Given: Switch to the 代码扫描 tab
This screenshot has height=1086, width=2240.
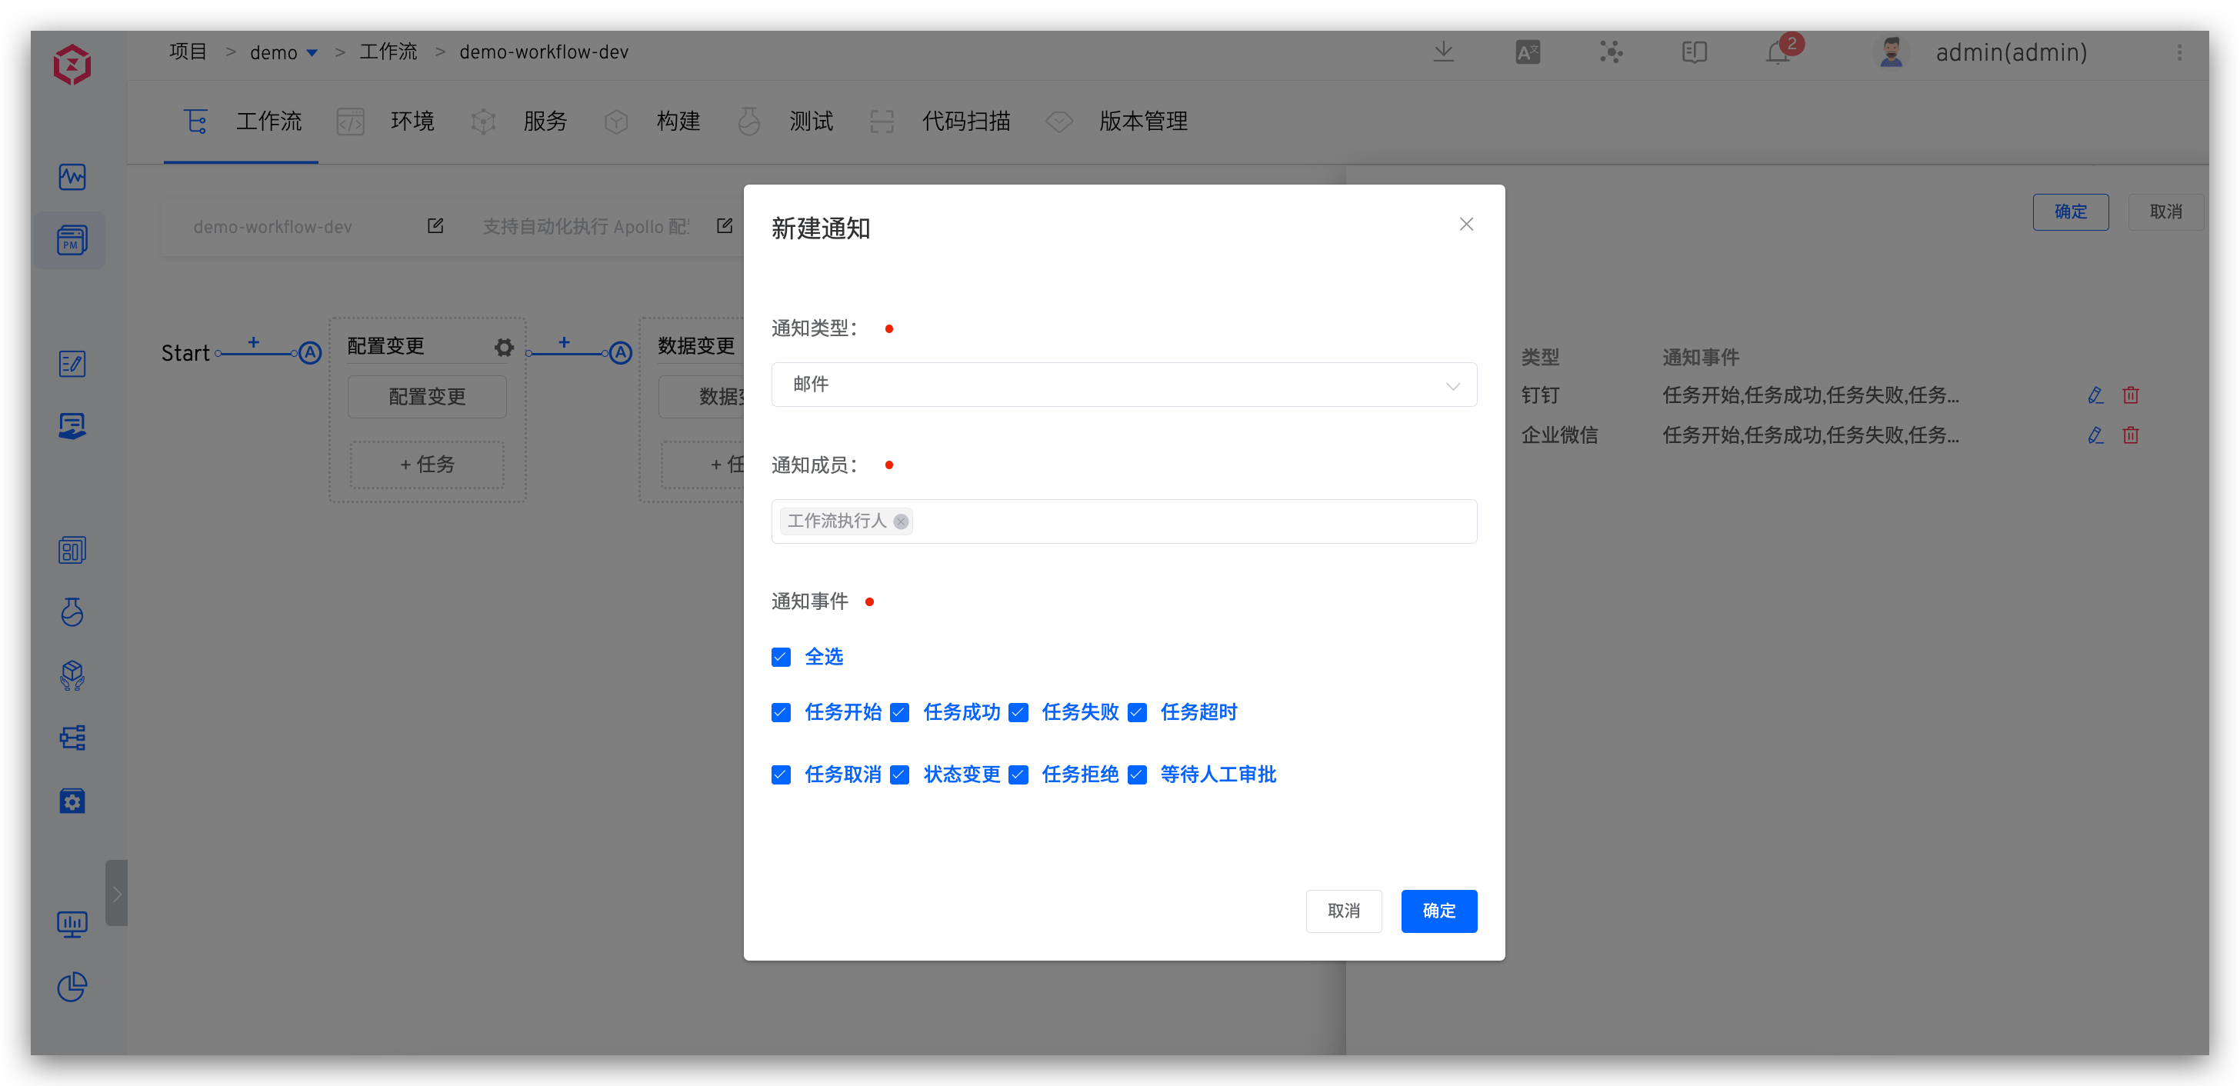Looking at the screenshot, I should click(965, 122).
